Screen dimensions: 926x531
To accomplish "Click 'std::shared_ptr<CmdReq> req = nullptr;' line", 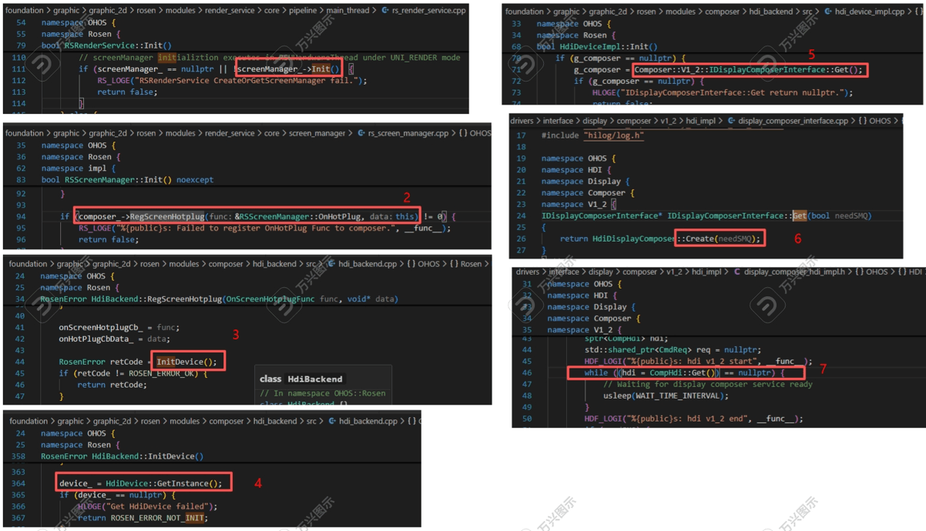I will click(x=673, y=349).
